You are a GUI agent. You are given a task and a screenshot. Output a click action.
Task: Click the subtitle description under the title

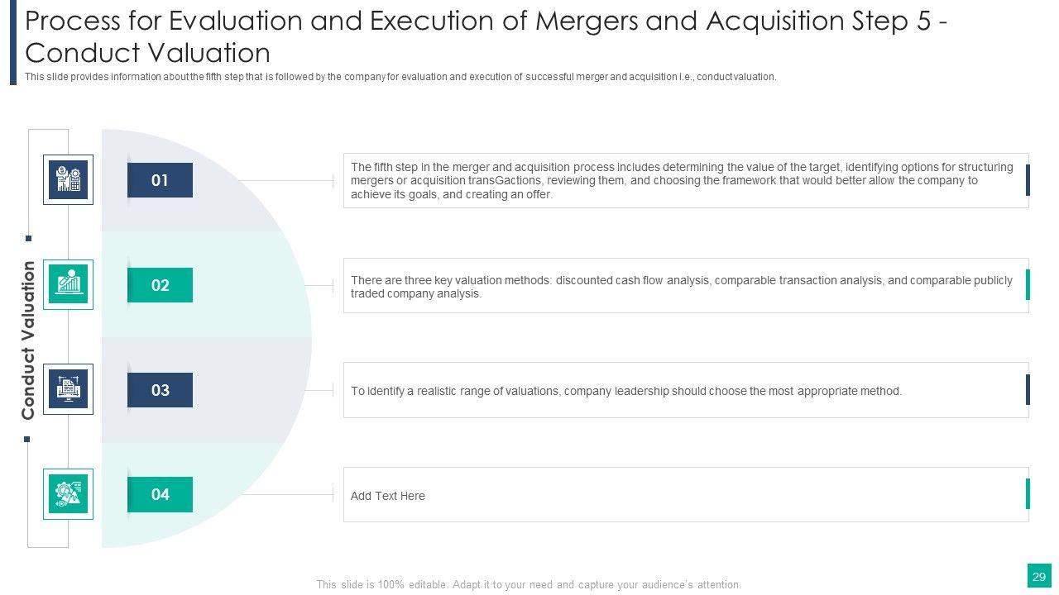[400, 77]
